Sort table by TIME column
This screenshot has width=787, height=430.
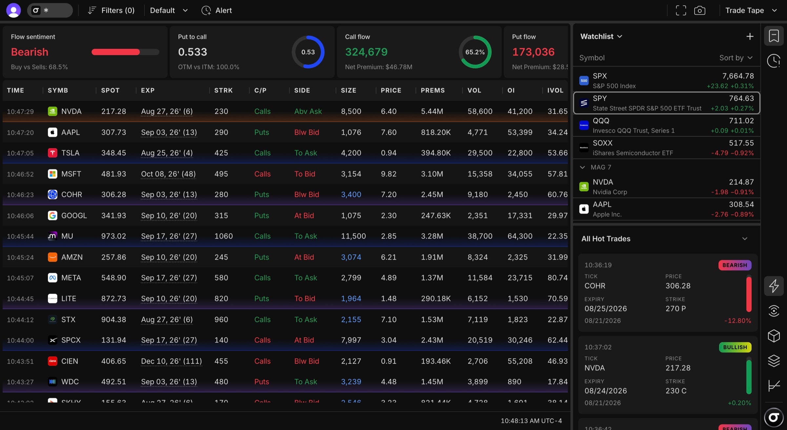pyautogui.click(x=15, y=90)
